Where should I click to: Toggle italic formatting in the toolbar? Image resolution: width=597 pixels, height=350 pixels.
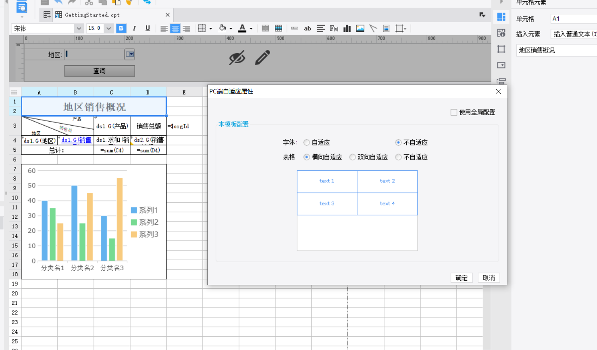pyautogui.click(x=134, y=28)
